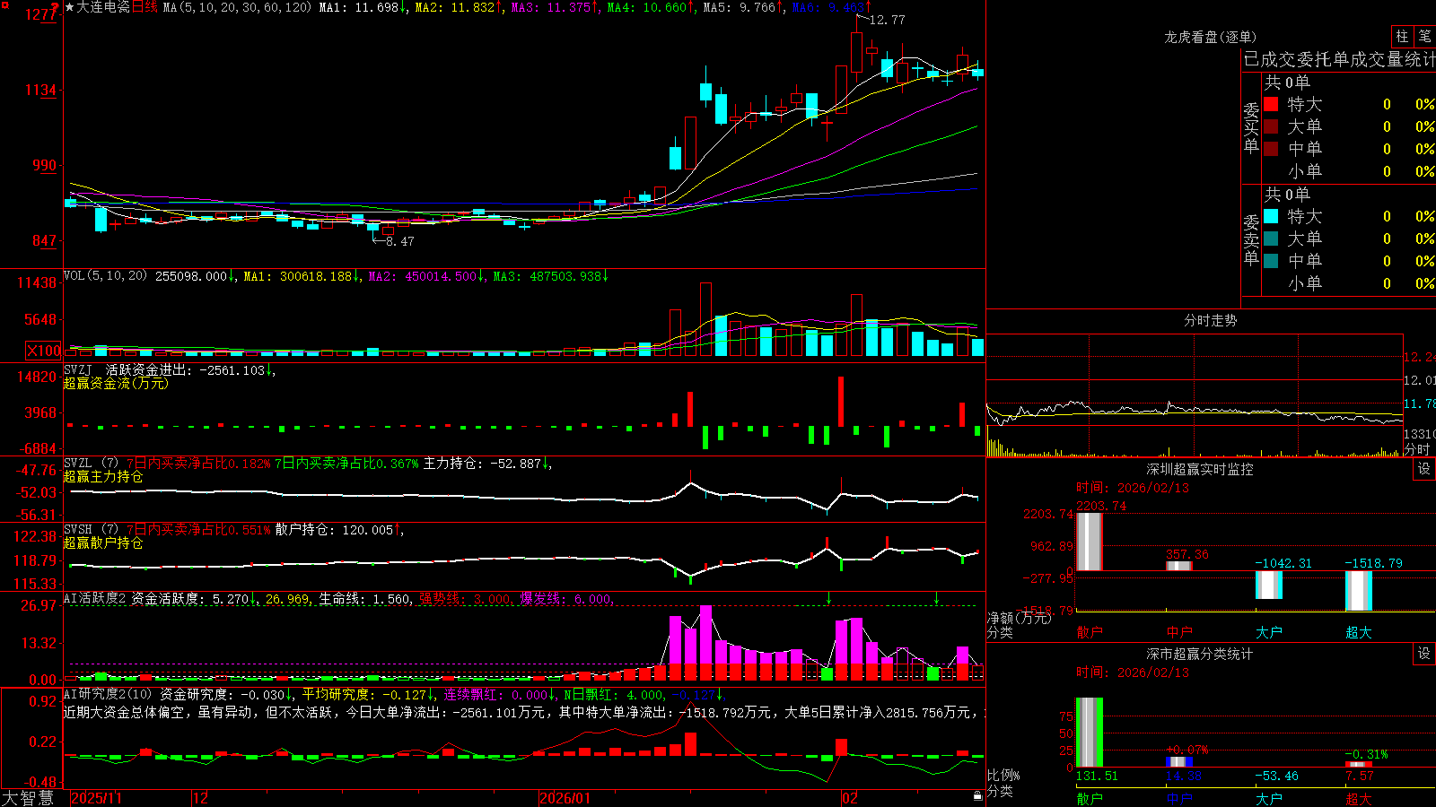Select the red 特大 buy order swatch
The image size is (1436, 807).
click(1271, 104)
